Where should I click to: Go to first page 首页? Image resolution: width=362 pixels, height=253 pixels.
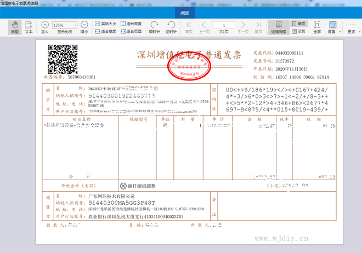[x=189, y=27]
